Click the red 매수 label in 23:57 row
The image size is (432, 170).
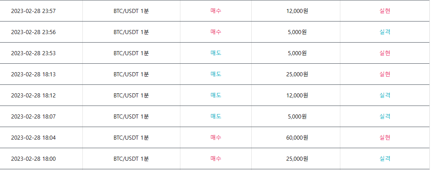(x=216, y=11)
